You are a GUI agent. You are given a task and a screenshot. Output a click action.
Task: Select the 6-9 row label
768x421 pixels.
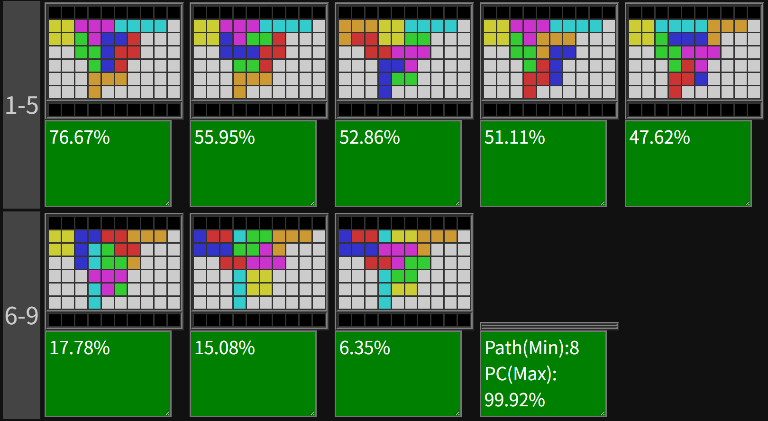coord(21,315)
